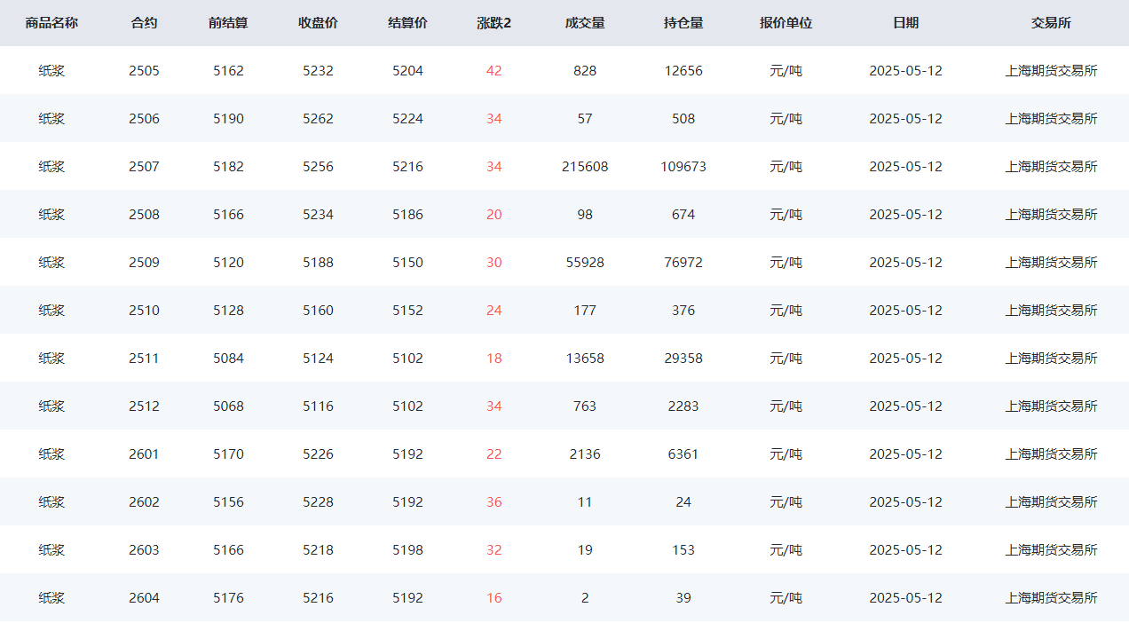Click 纸浆 name in row 2505

[51, 71]
